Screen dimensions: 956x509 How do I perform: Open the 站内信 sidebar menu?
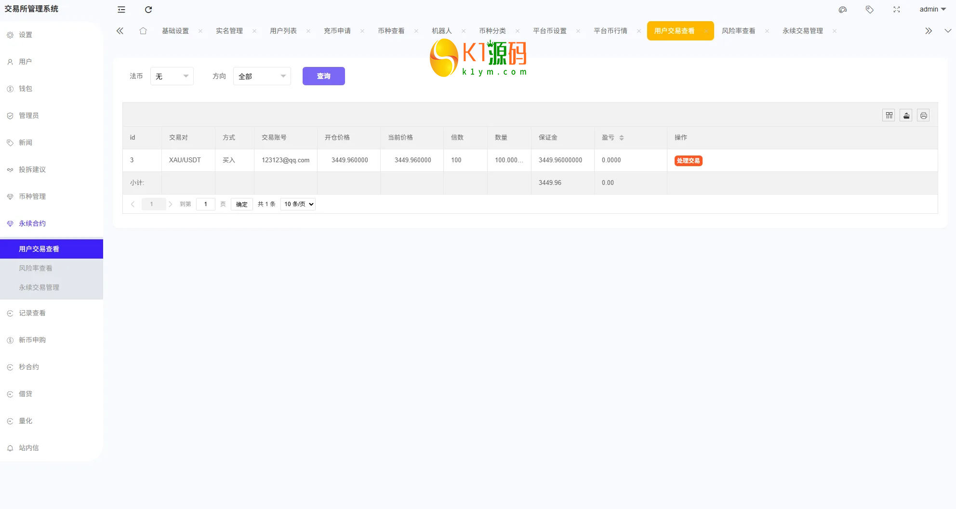[52, 448]
